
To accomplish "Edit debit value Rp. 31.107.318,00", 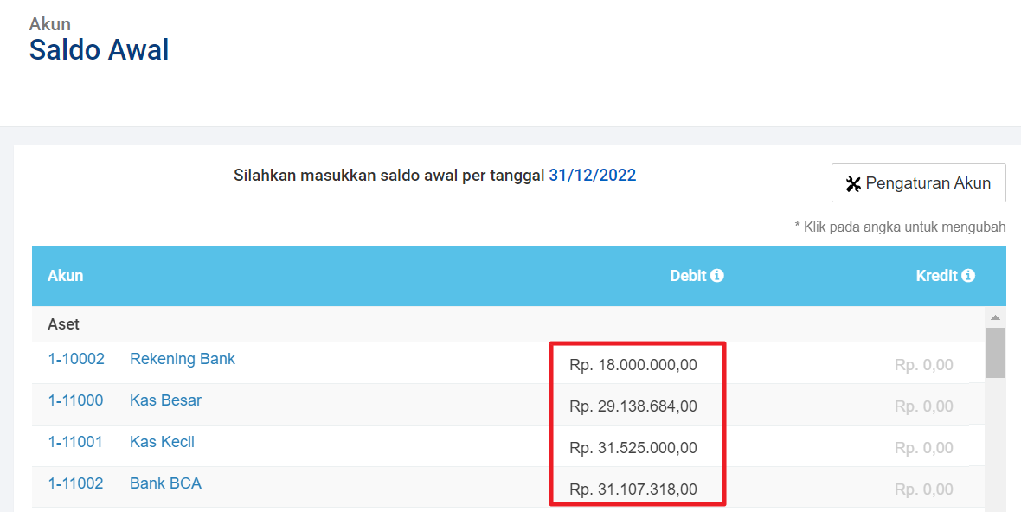I will (x=633, y=490).
